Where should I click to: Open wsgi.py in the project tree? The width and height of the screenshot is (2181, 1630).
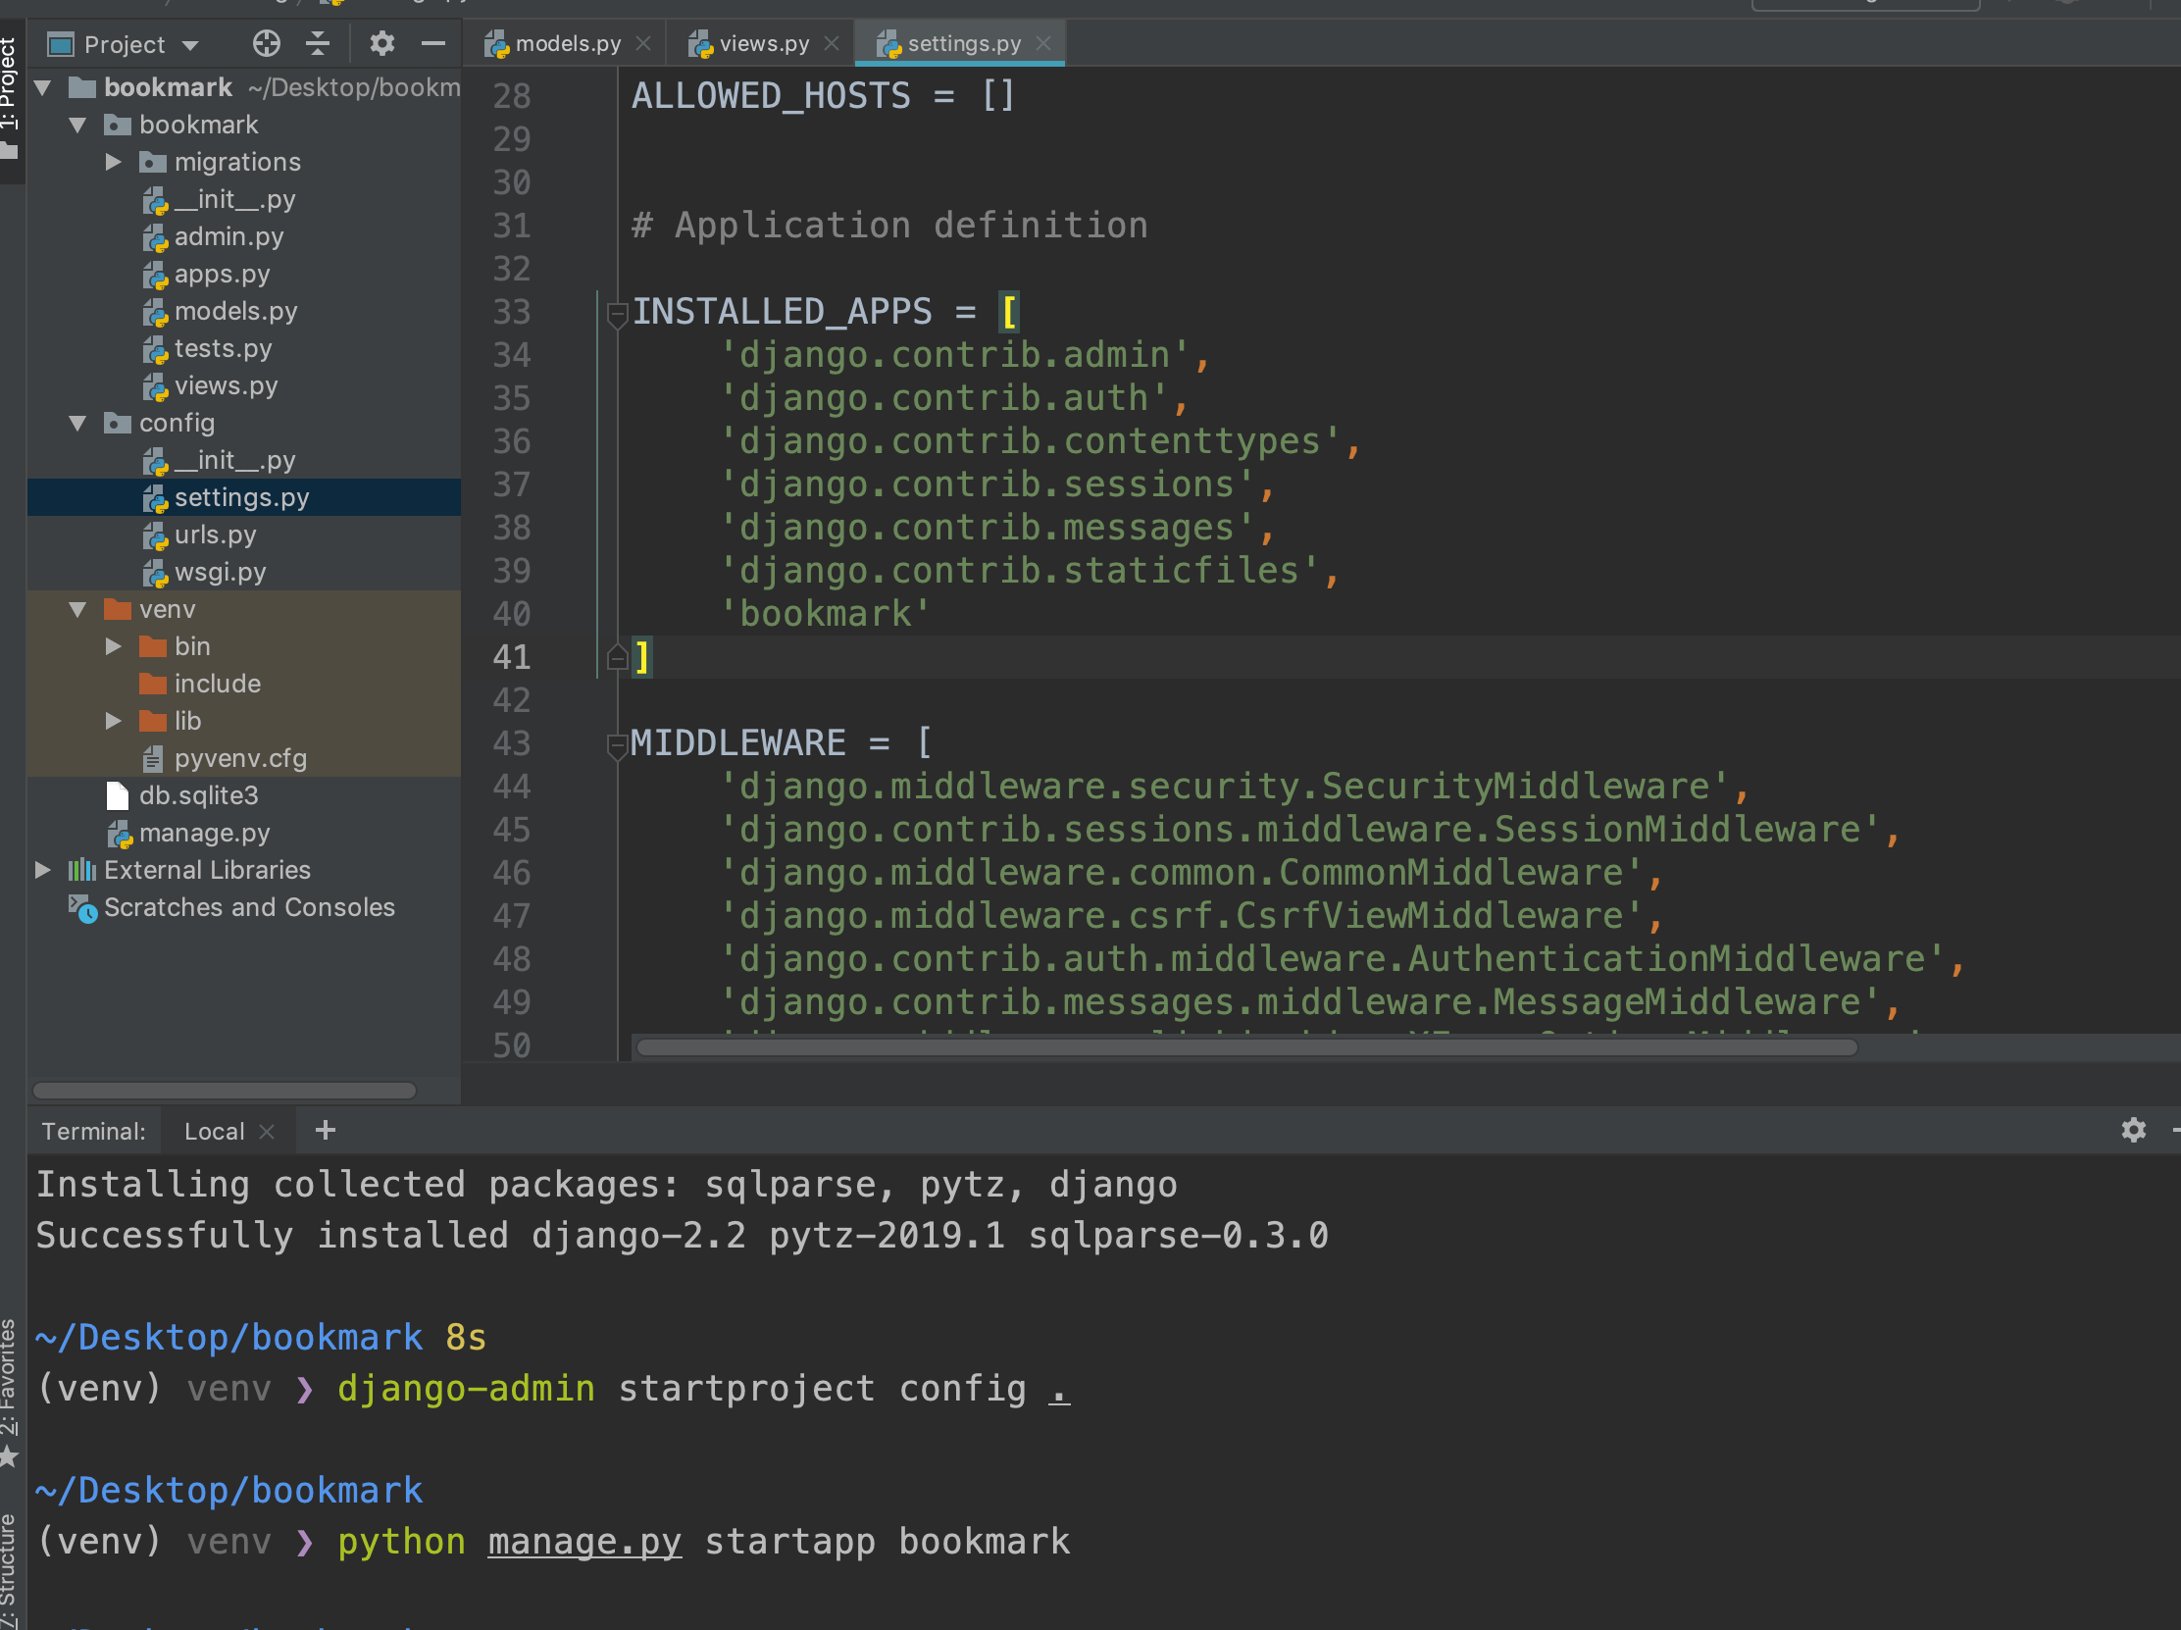220,572
